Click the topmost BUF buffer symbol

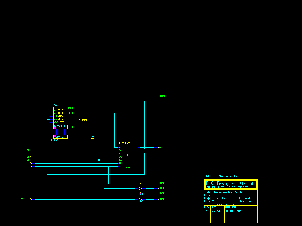(x=140, y=184)
